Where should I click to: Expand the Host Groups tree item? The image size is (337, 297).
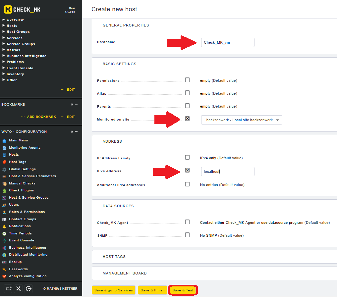18,32
